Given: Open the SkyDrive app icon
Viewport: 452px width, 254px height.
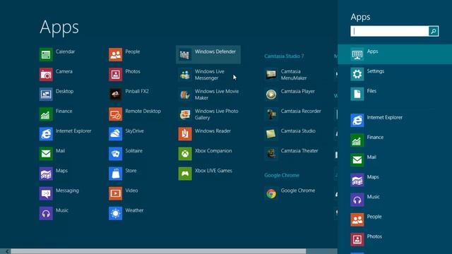Looking at the screenshot, I should pyautogui.click(x=116, y=134).
